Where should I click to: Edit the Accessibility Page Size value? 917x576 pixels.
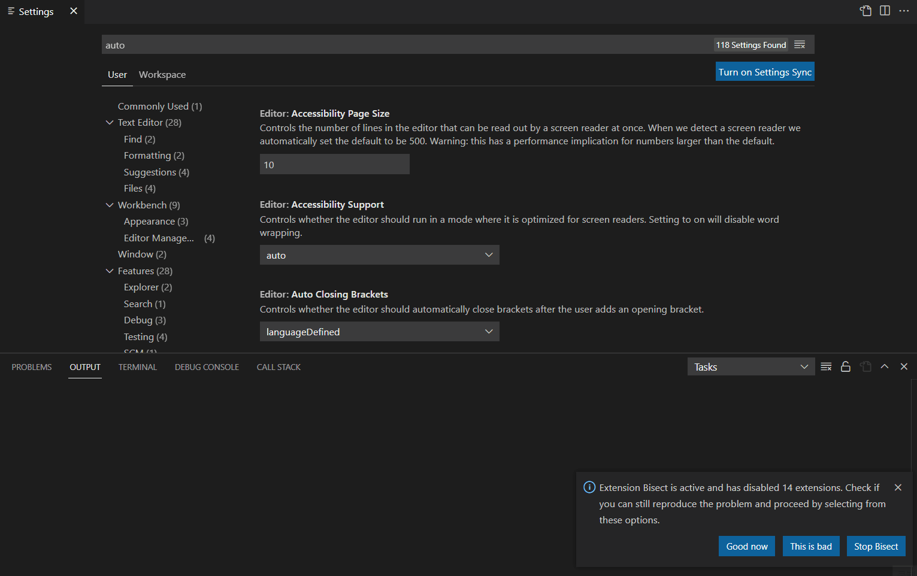coord(334,164)
